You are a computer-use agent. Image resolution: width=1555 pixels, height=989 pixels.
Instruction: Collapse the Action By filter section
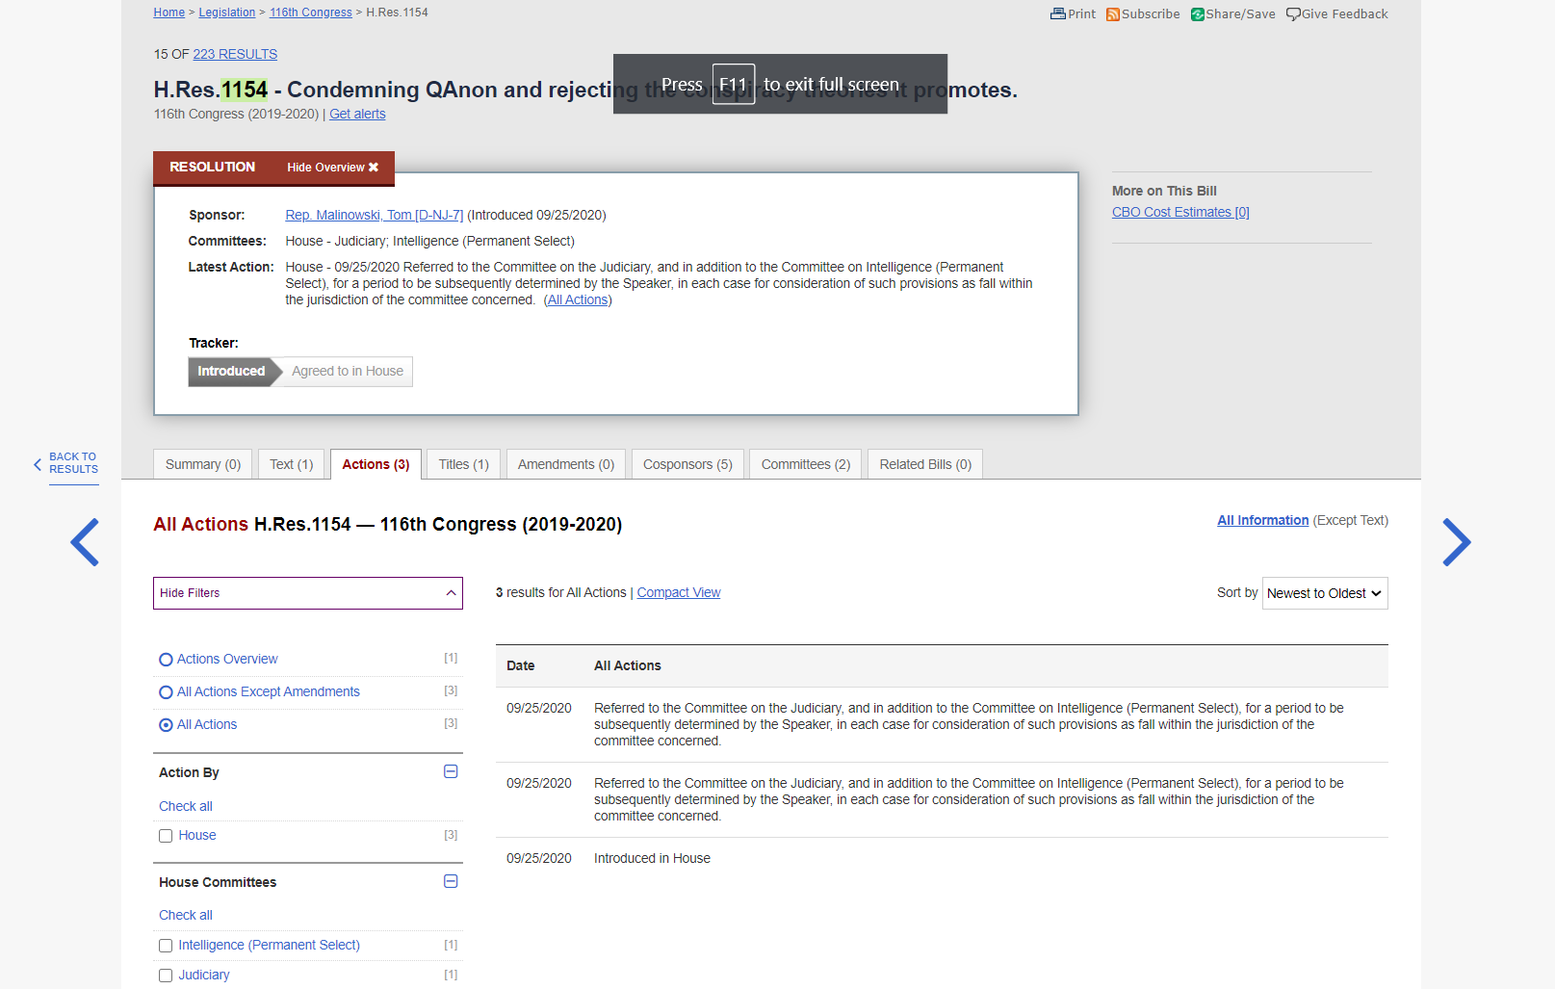(451, 771)
